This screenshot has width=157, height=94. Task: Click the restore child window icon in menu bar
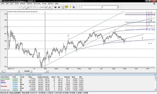(154, 3)
